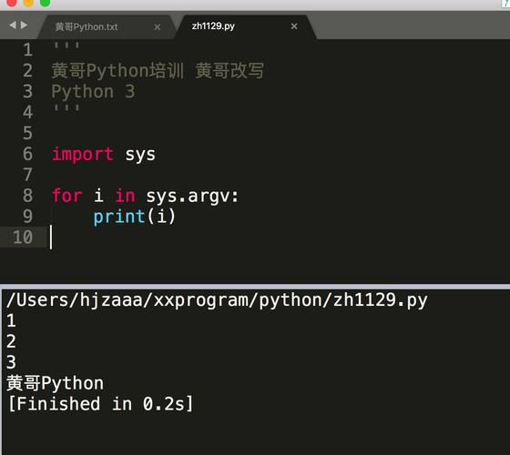The width and height of the screenshot is (510, 455).
Task: Go to next tab with right arrow
Action: coord(24,25)
